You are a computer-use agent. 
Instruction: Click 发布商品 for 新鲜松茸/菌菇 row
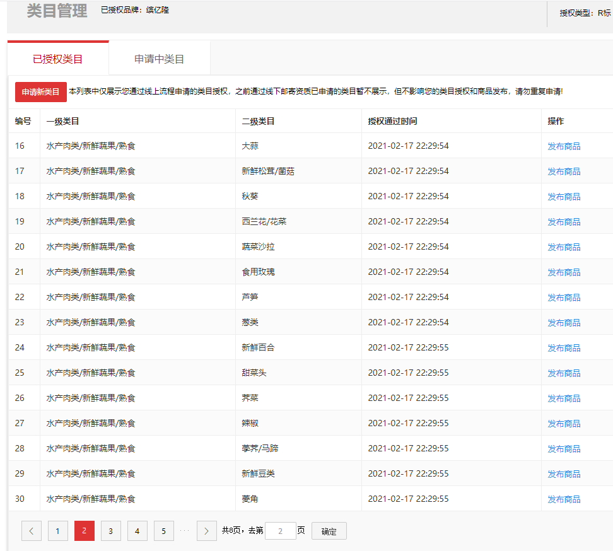tap(564, 171)
